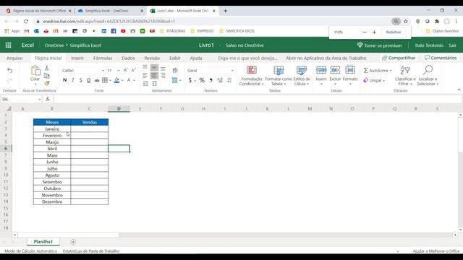Screen dimensions: 463x260
Task: Align text left
Action: (x=145, y=76)
